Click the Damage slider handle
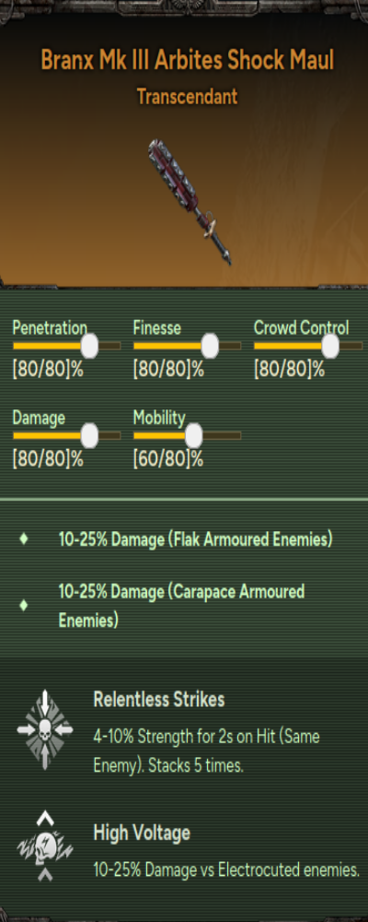 coord(89,436)
